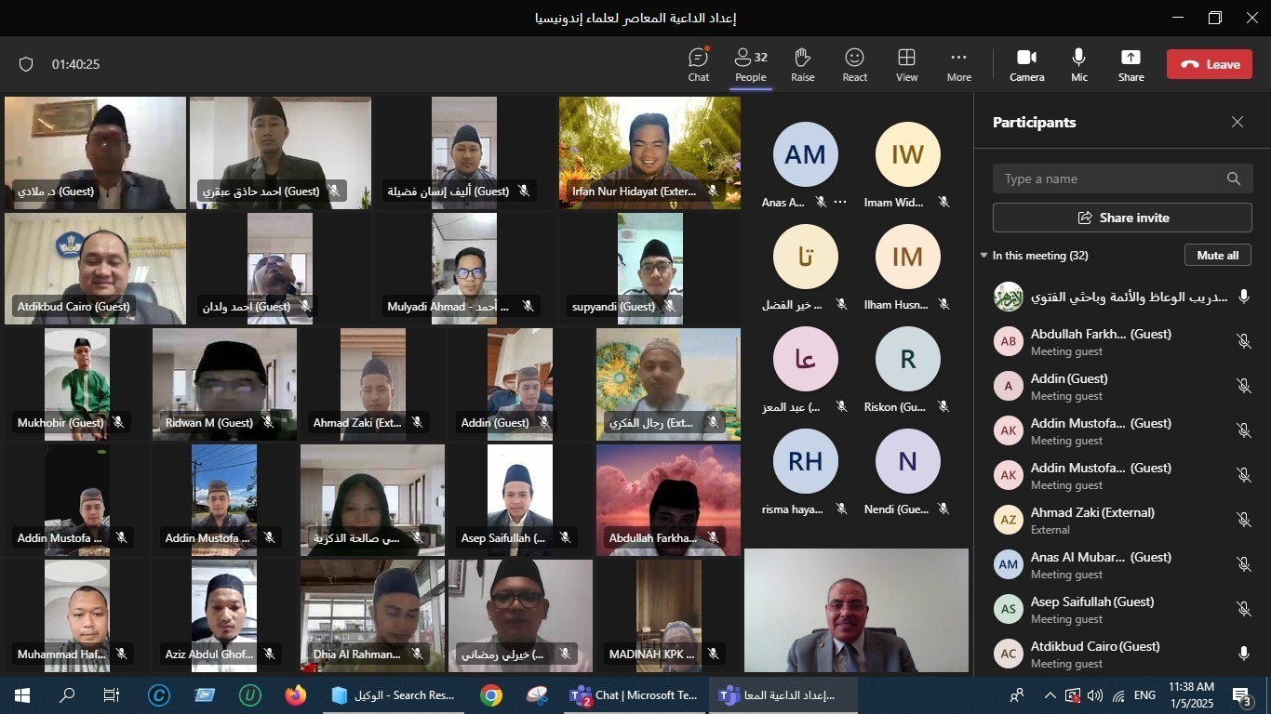Click the 'Type a name' search field

click(1112, 178)
